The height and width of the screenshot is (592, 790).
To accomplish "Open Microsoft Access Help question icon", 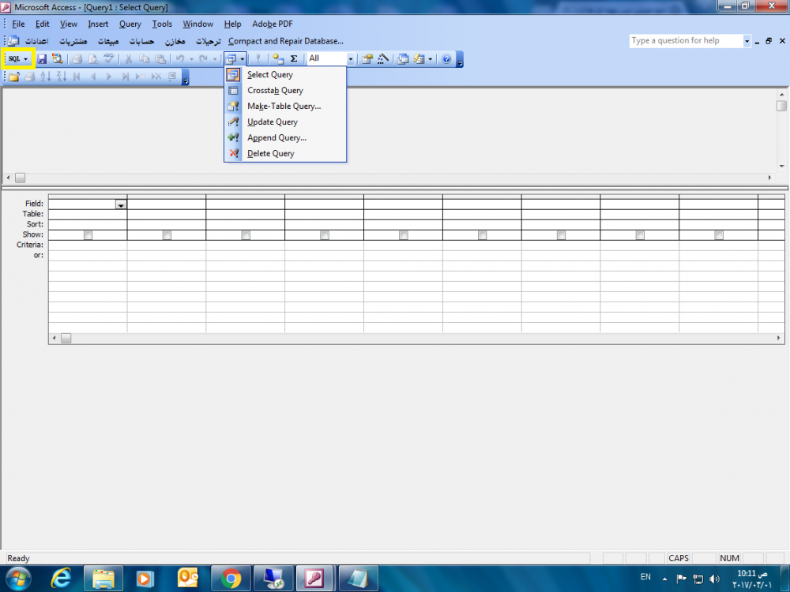I will [446, 59].
